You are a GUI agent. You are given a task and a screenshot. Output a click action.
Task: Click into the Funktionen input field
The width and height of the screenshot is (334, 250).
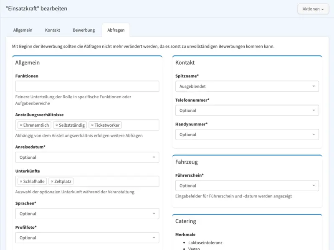(x=87, y=86)
